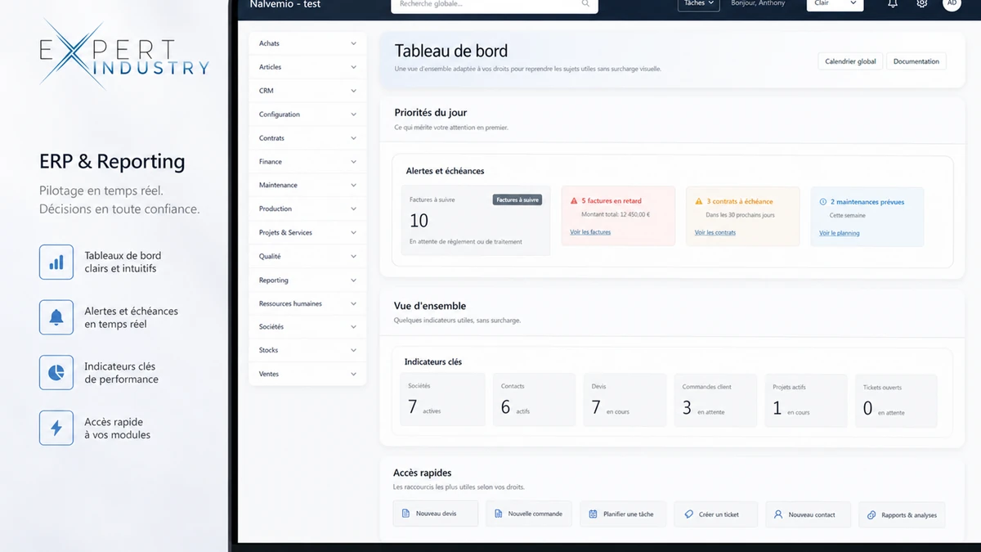The width and height of the screenshot is (981, 552).
Task: Open the Qualité sidebar menu
Action: pos(307,256)
